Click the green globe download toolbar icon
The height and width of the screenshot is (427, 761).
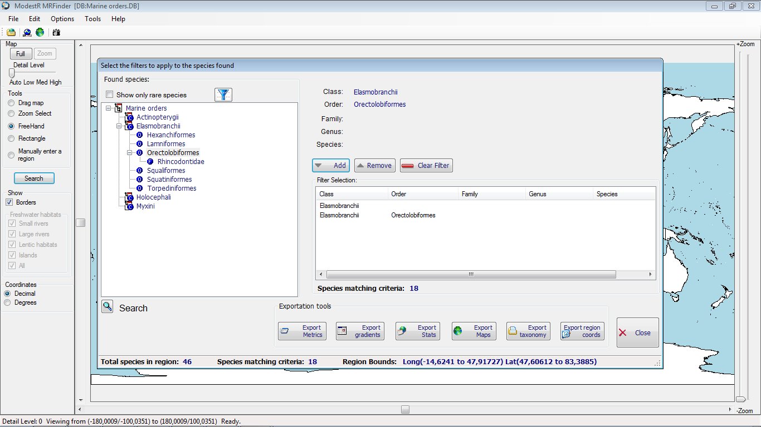(40, 32)
